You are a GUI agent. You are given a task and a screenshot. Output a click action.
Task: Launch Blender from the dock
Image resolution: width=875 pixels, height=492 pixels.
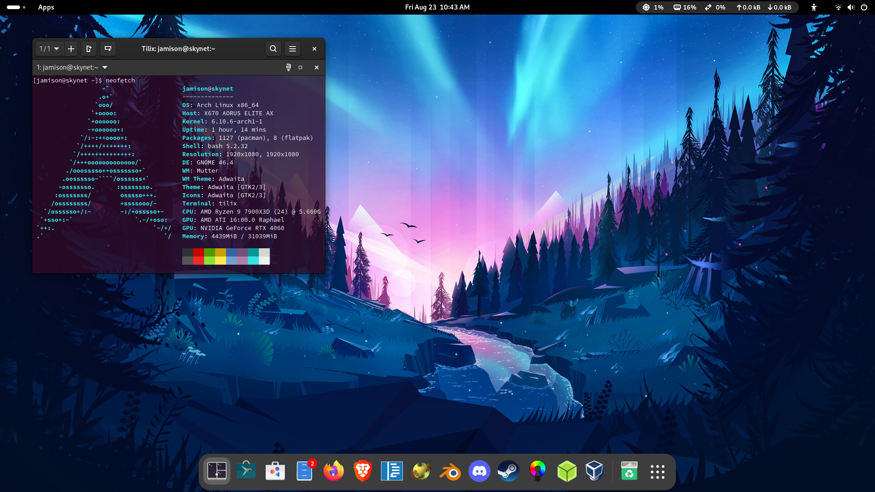coord(450,471)
